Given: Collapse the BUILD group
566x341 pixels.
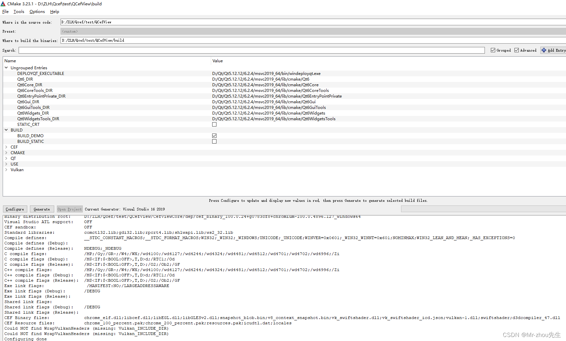Looking at the screenshot, I should (6, 130).
